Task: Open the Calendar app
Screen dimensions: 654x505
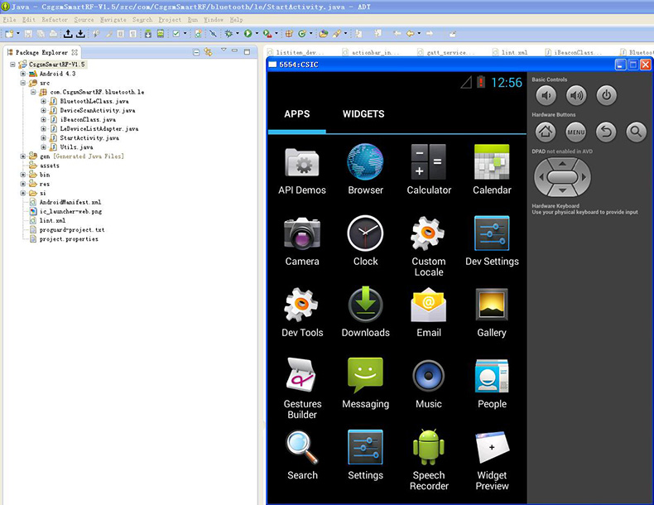Action: [492, 170]
